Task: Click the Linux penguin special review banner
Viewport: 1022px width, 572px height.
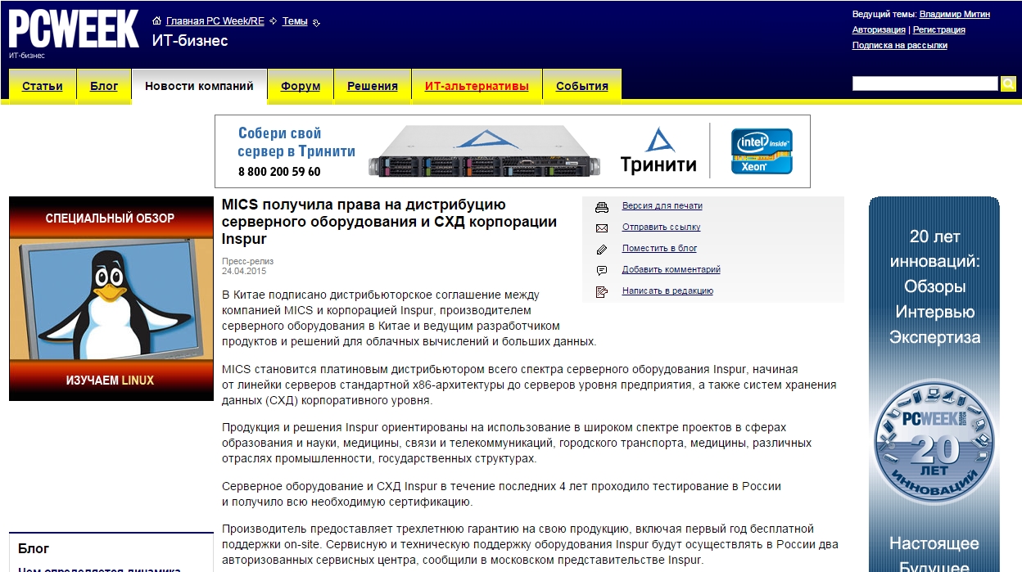Action: coord(111,299)
